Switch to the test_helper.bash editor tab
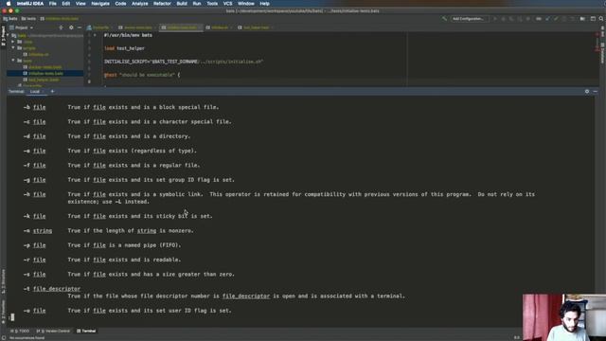 click(256, 27)
